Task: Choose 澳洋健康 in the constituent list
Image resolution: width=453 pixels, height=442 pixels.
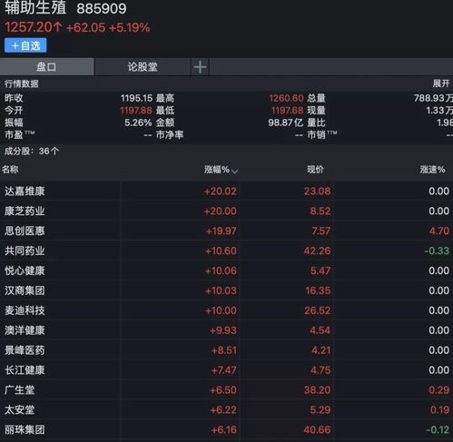Action: [226, 330]
